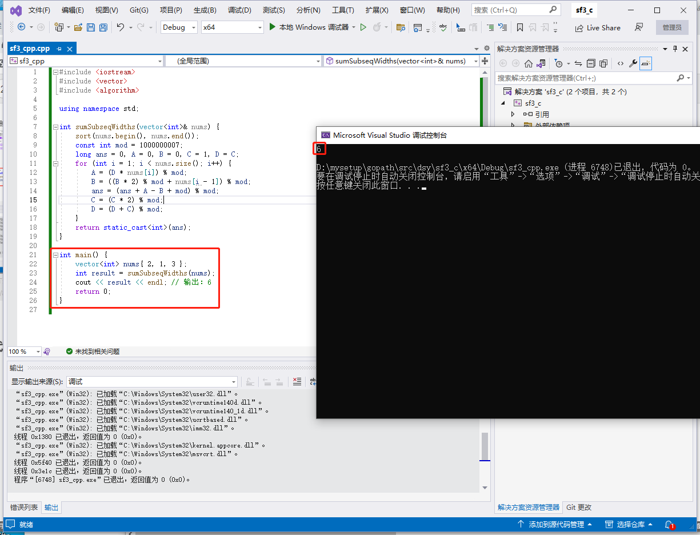Click the Live Share button

point(598,27)
